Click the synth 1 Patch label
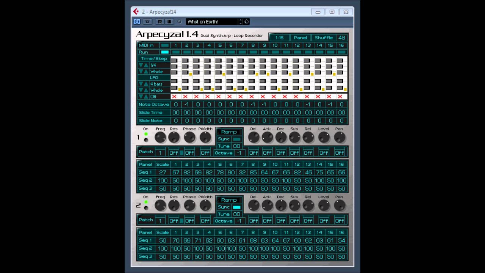Screen dimensions: 485x273 point(146,152)
